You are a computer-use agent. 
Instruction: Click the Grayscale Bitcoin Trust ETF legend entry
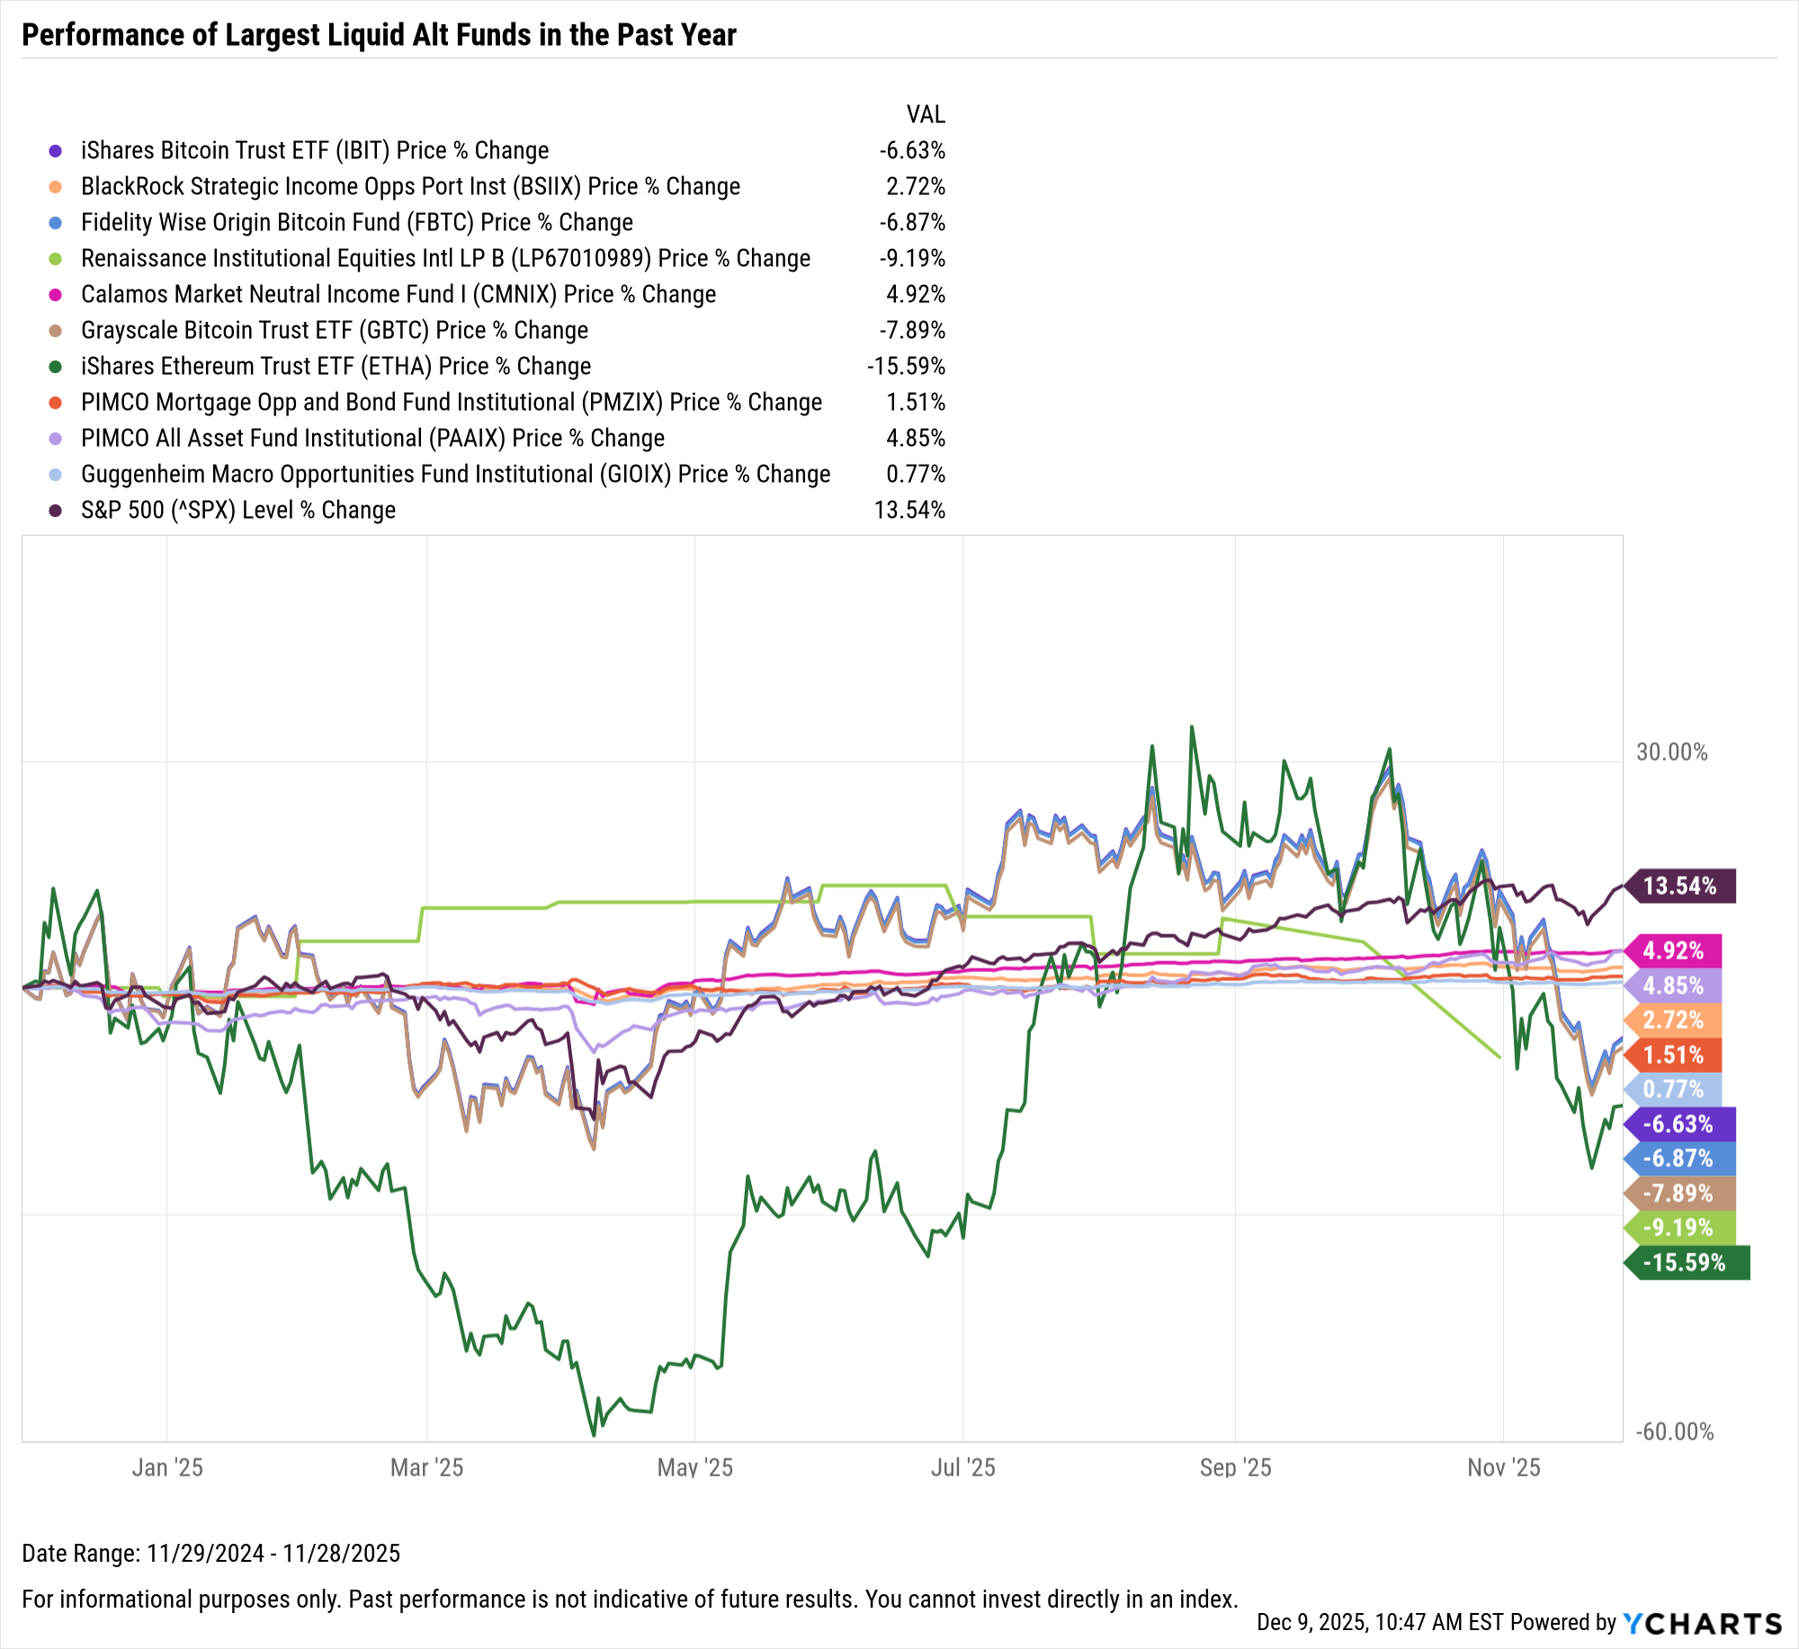[x=334, y=331]
